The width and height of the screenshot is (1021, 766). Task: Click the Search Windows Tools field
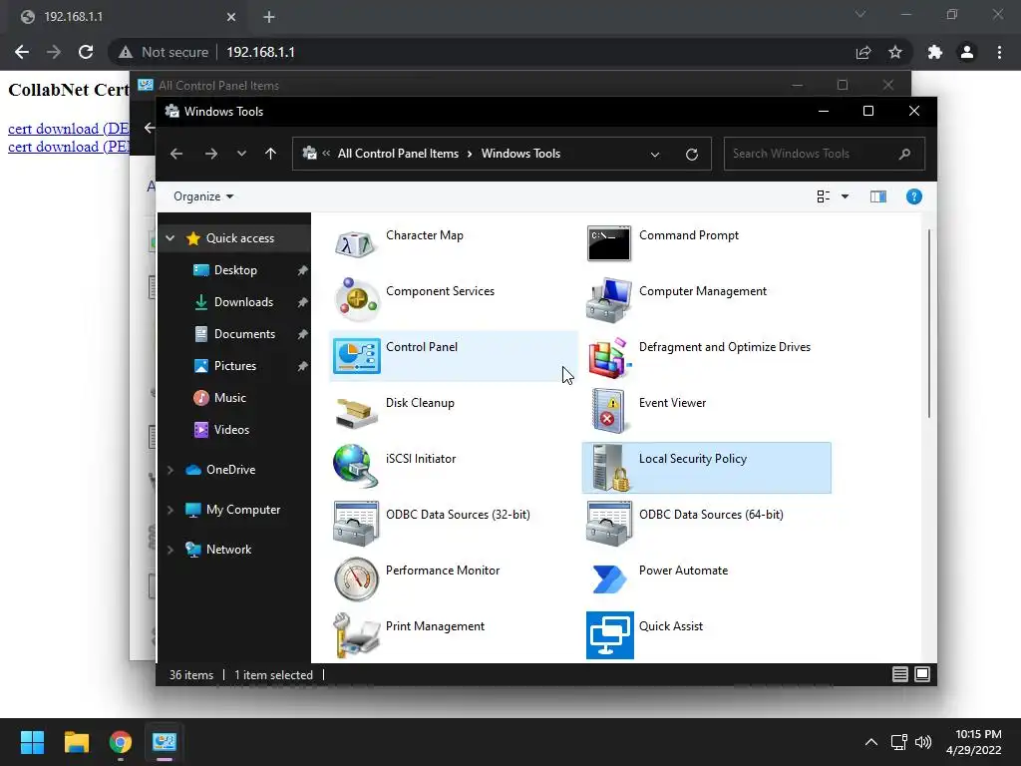(x=824, y=154)
